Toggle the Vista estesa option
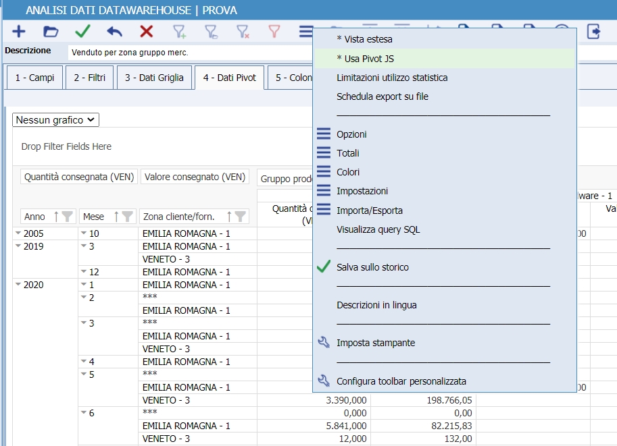 tap(364, 39)
